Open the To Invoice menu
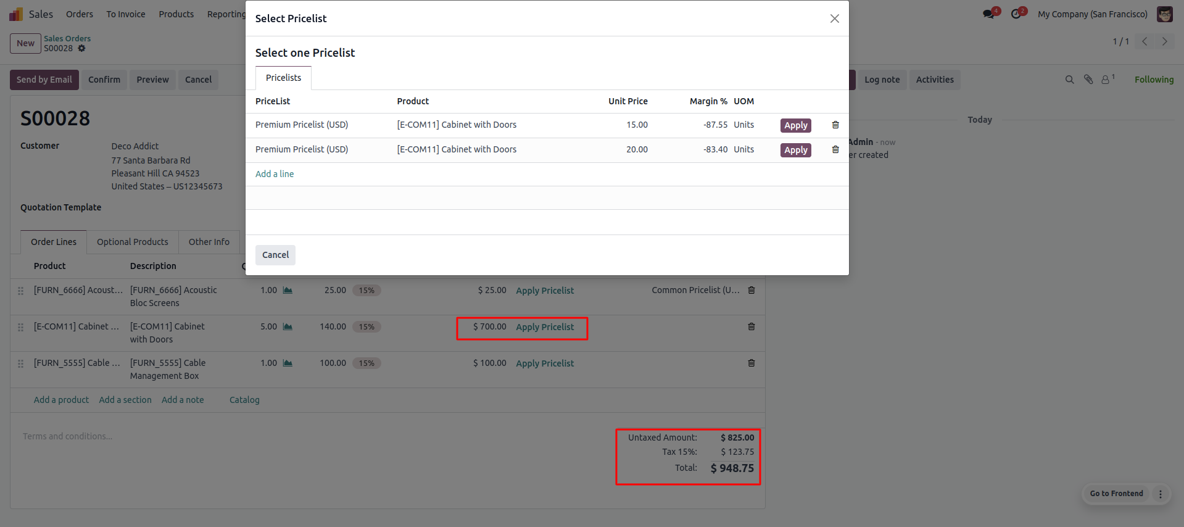 126,14
